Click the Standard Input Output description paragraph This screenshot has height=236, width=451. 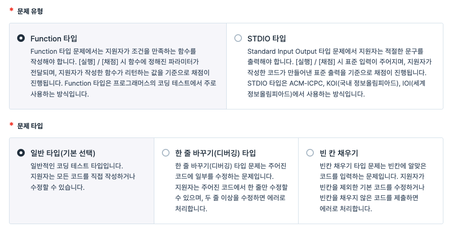340,73
